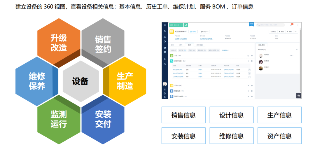The height and width of the screenshot is (147, 315).
Task: Click the plus icon in the 维保计划明细 row
Action: [x=248, y=96]
